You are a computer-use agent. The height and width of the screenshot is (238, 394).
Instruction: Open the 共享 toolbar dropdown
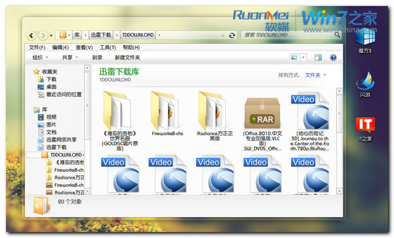[x=70, y=58]
